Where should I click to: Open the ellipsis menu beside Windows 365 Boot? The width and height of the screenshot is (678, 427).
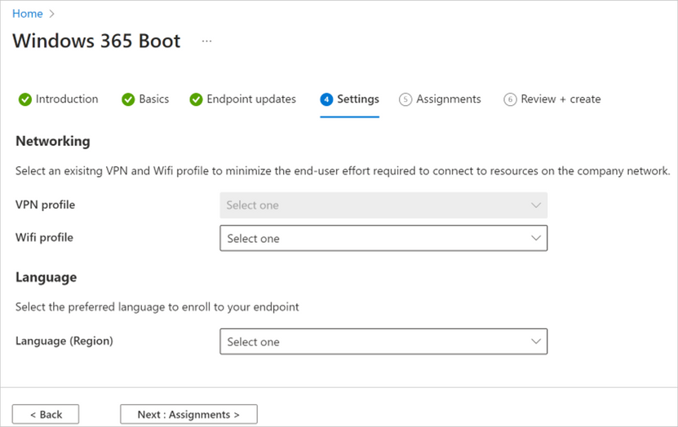tap(206, 41)
